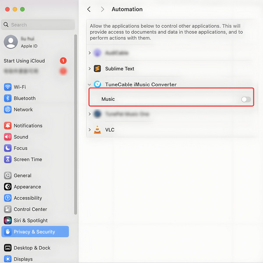Click the red iCloud notification badge
The height and width of the screenshot is (263, 263).
63,60
